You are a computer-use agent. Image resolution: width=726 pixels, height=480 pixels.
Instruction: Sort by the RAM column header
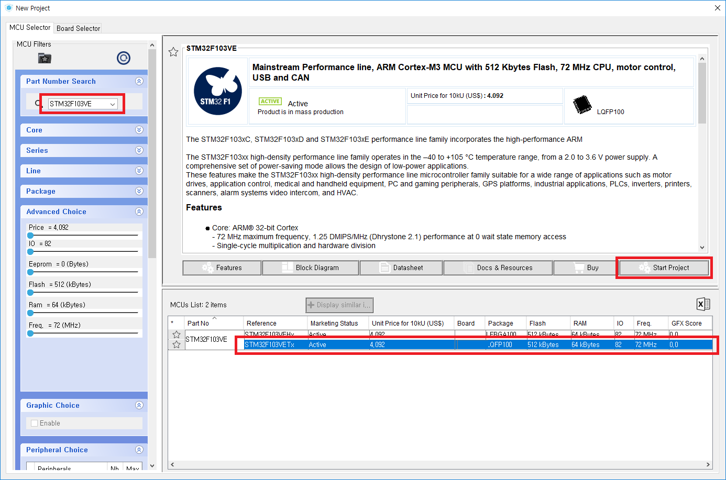click(592, 323)
